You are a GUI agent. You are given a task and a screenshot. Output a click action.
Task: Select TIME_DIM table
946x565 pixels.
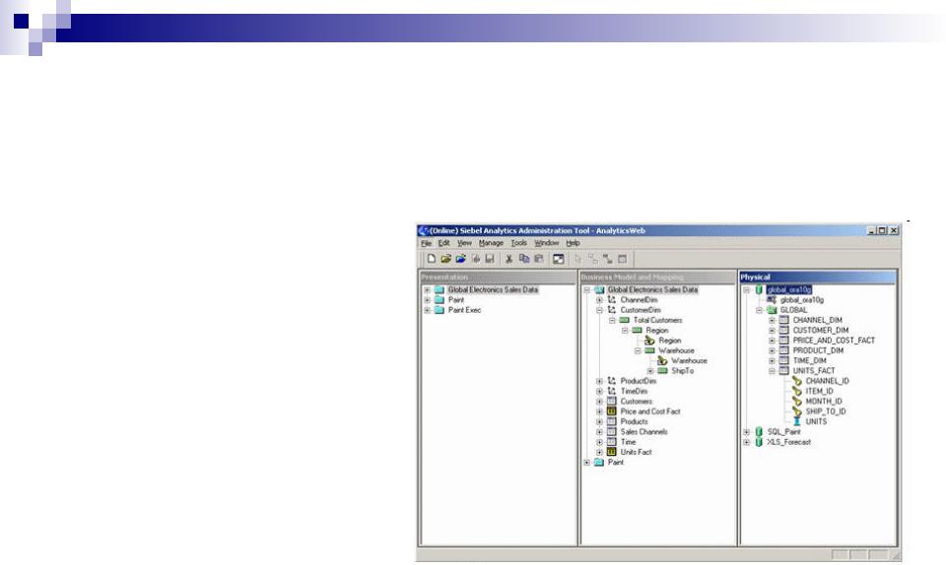(810, 361)
